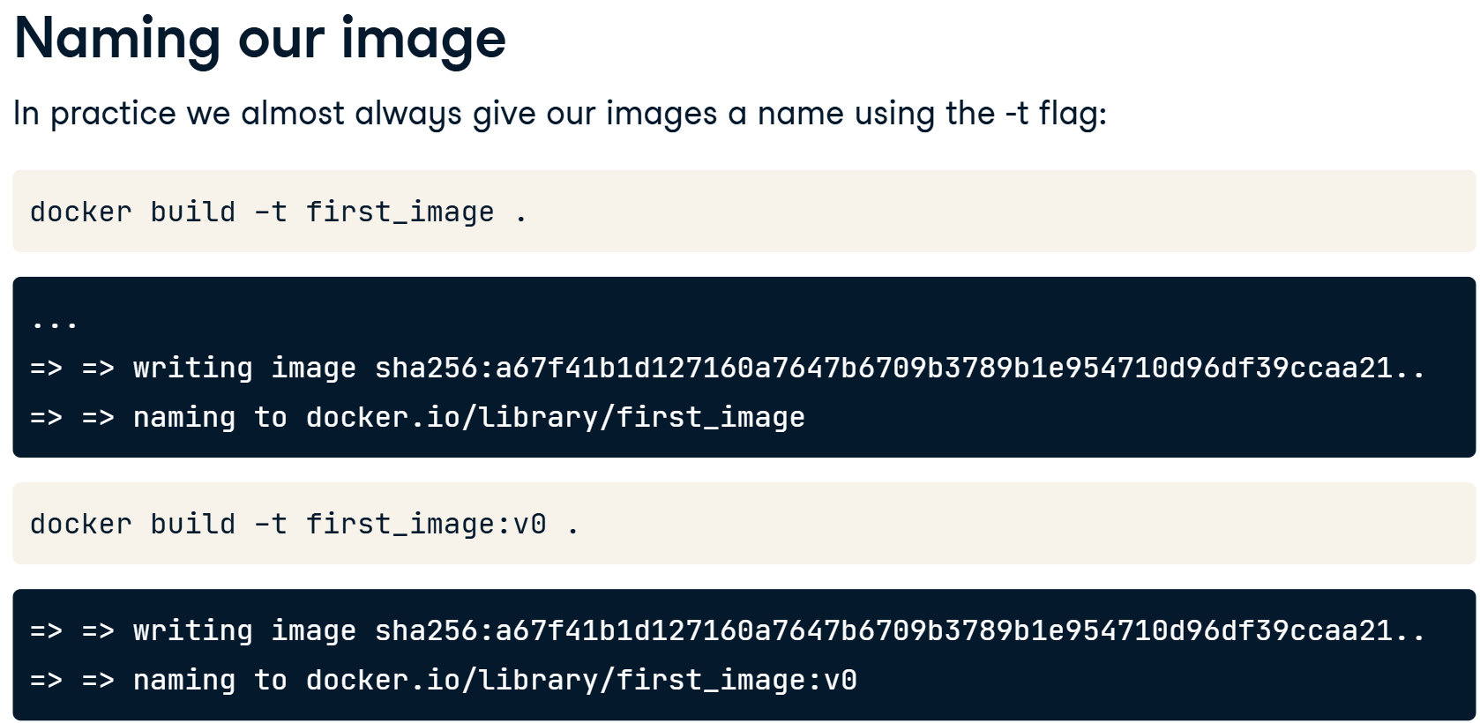Click the "-t flag:" text in the paragraph
The height and width of the screenshot is (723, 1480).
coord(1056,114)
